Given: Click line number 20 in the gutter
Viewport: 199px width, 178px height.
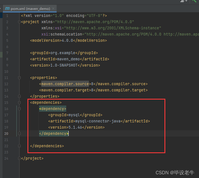Looking at the screenshot, I should coord(6,134).
